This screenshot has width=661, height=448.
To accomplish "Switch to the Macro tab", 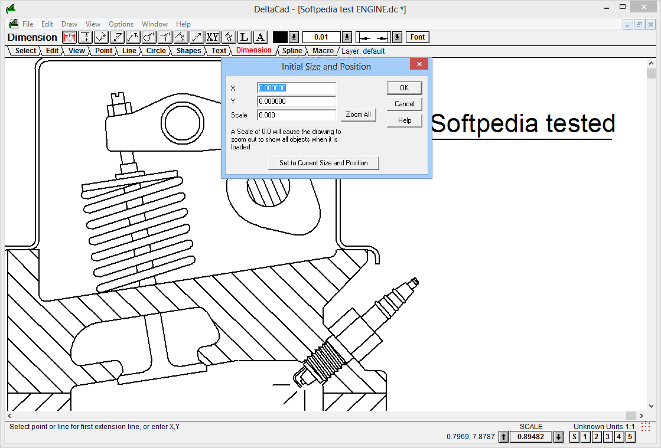I will pyautogui.click(x=323, y=51).
